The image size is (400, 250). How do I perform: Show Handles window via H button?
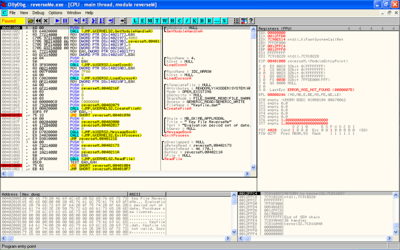pos(172,21)
